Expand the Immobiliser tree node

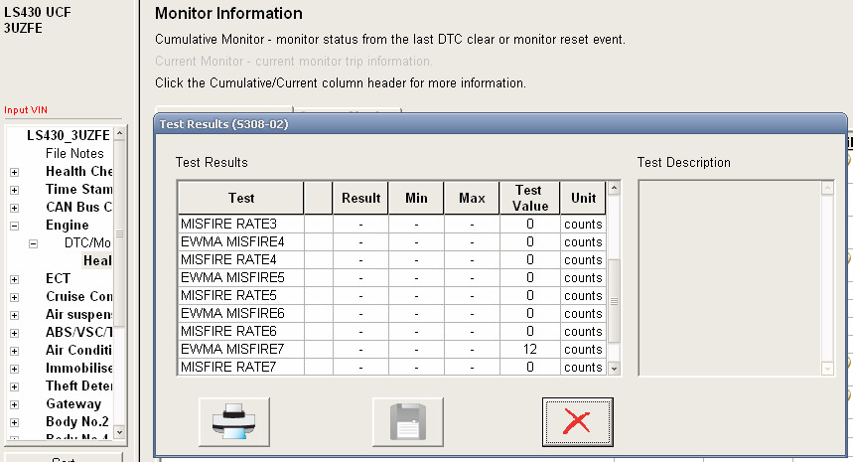coord(14,369)
